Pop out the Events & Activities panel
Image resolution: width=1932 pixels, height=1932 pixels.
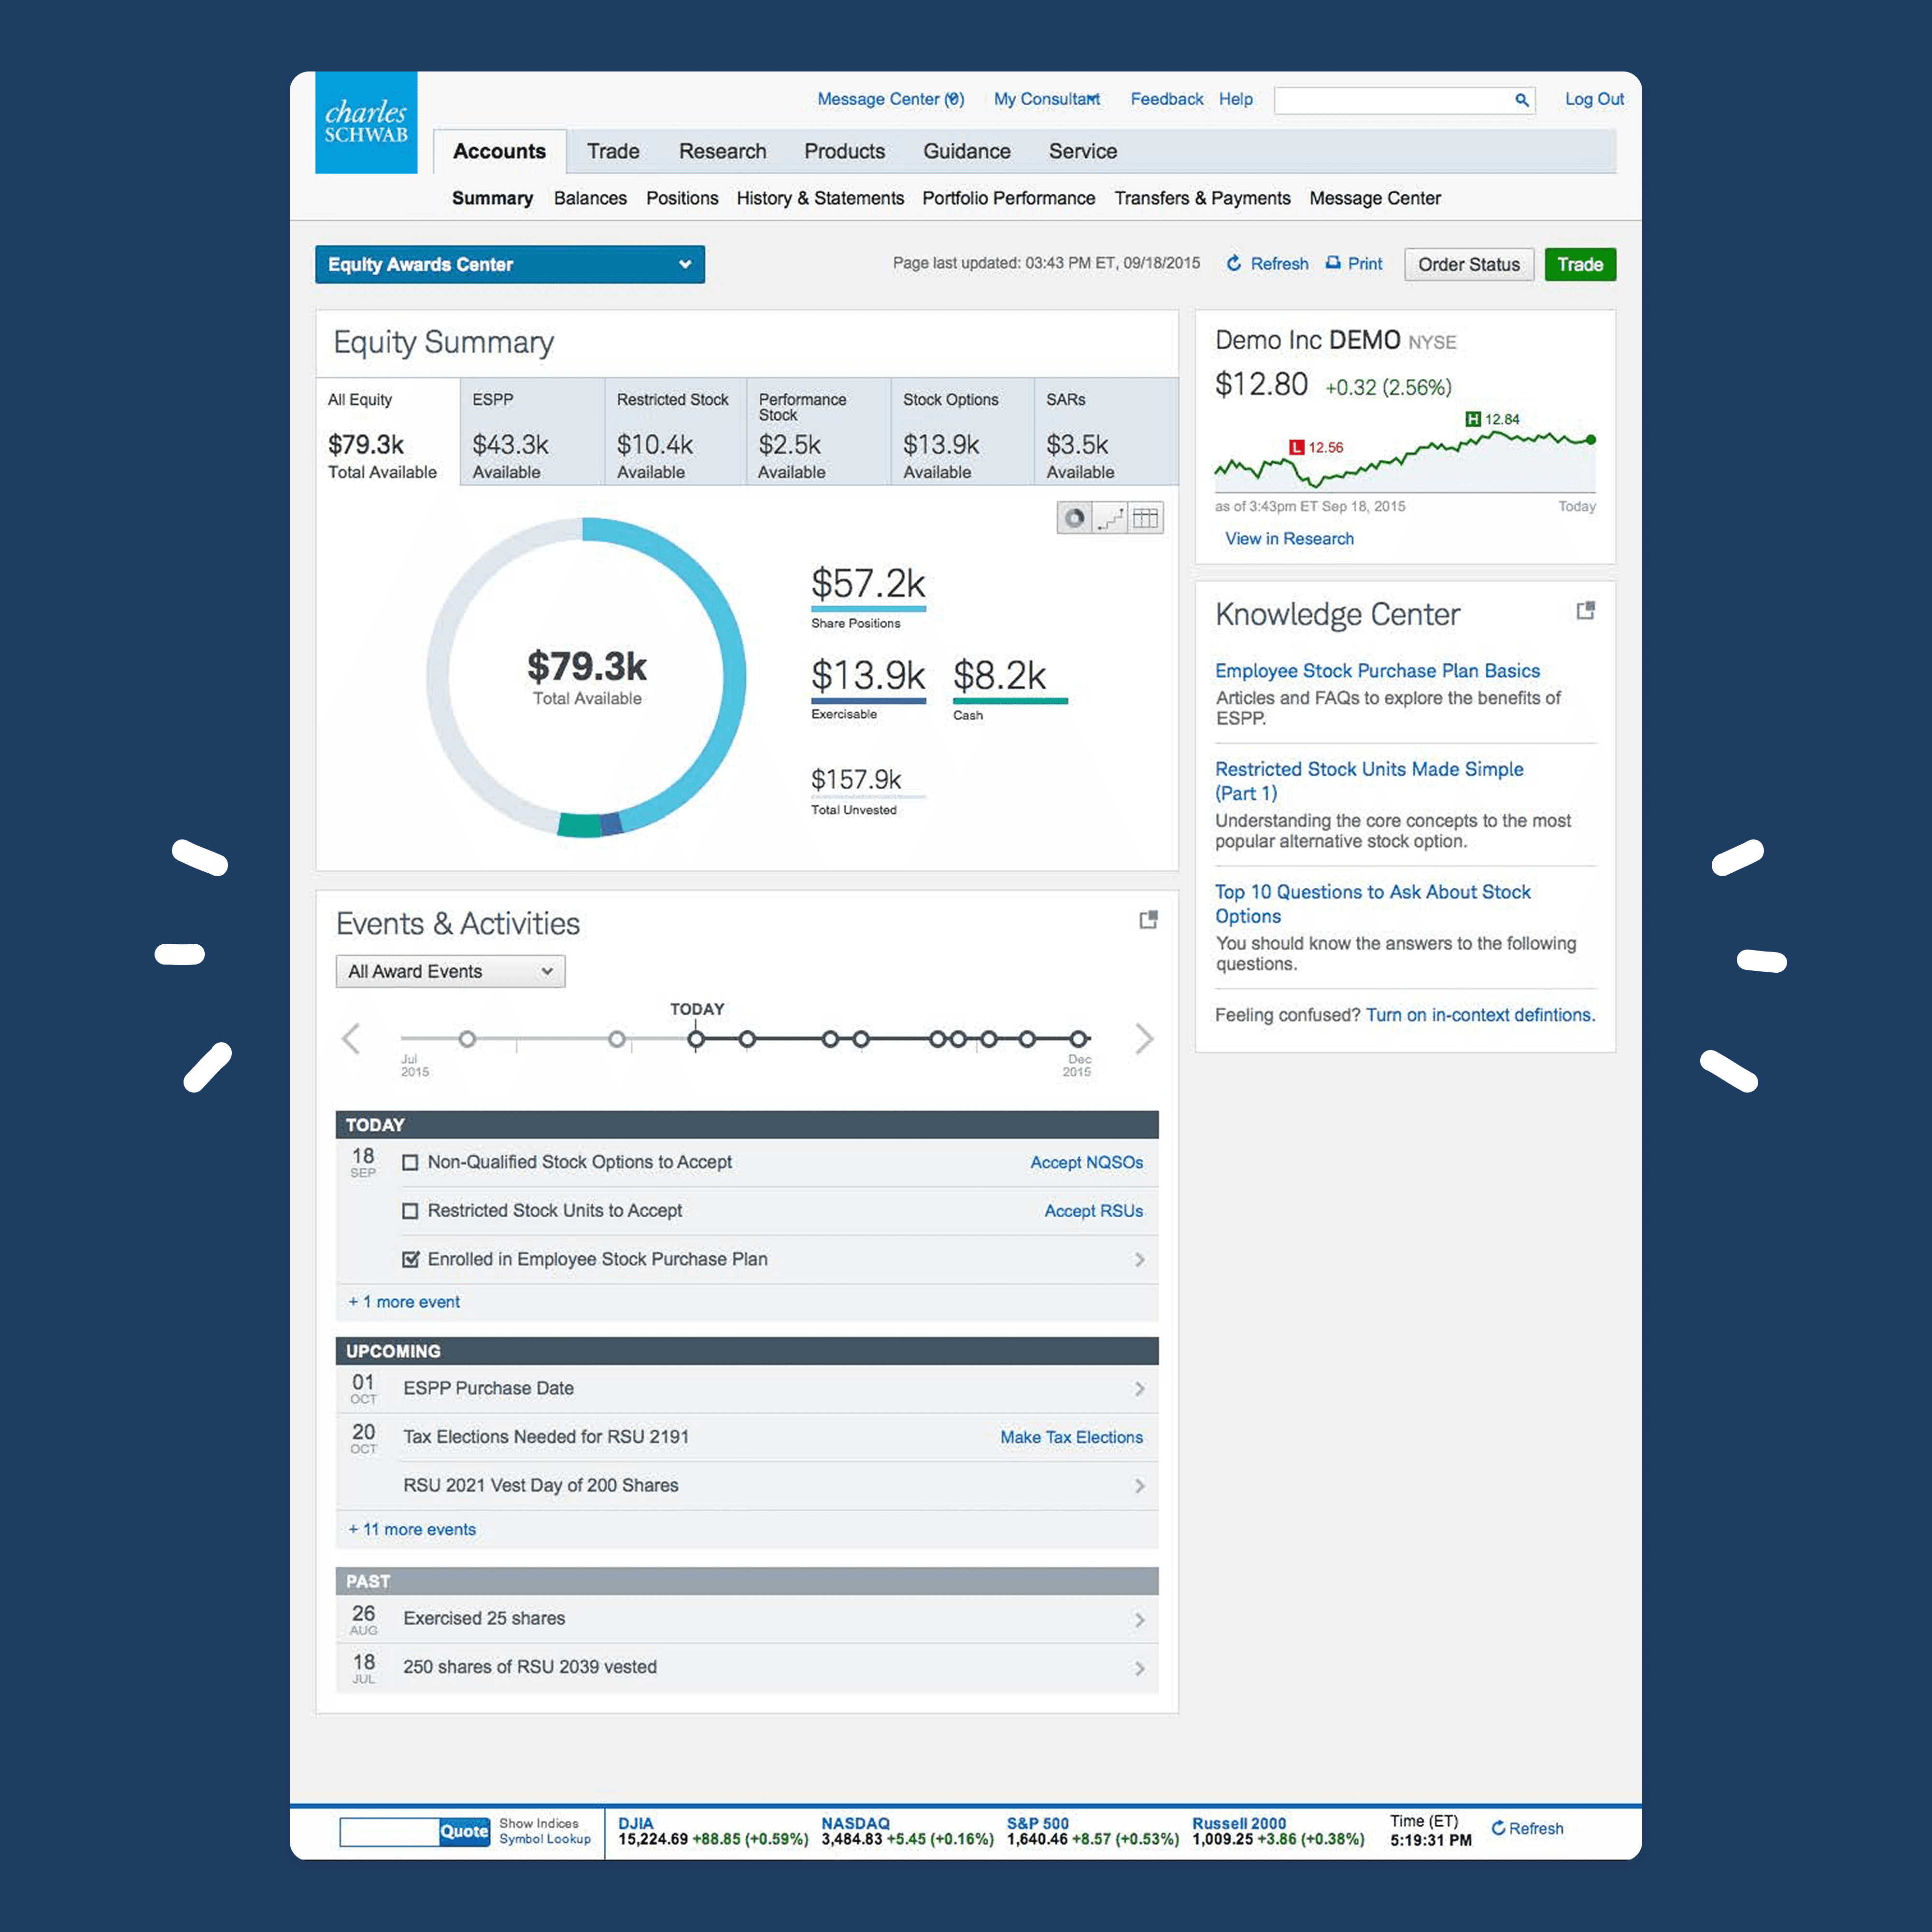coord(1148,920)
